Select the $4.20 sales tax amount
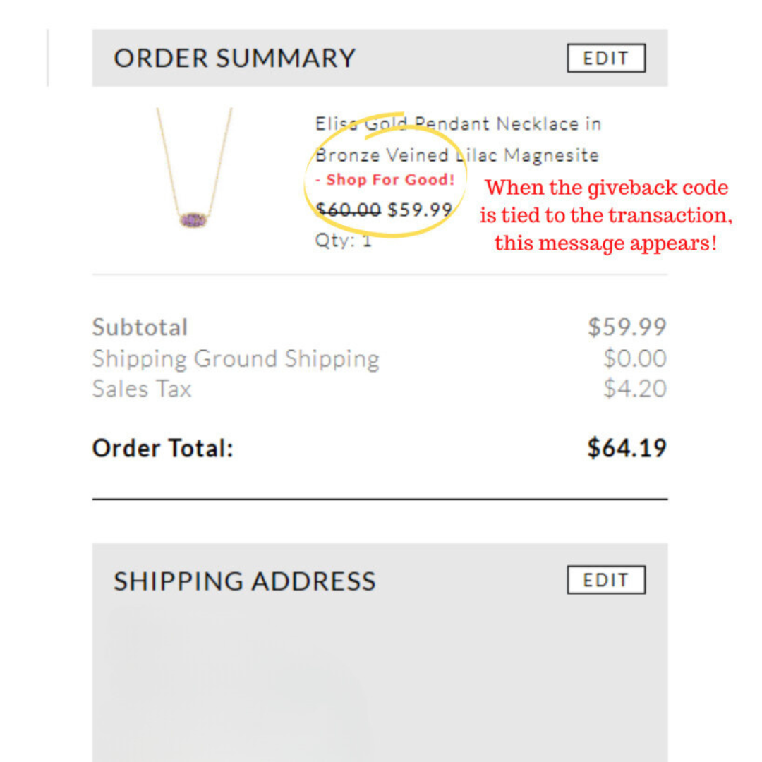The width and height of the screenshot is (762, 762). pyautogui.click(x=635, y=389)
